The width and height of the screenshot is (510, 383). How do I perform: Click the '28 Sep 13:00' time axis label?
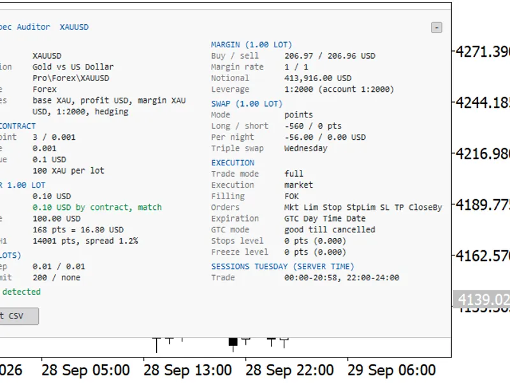click(x=187, y=370)
